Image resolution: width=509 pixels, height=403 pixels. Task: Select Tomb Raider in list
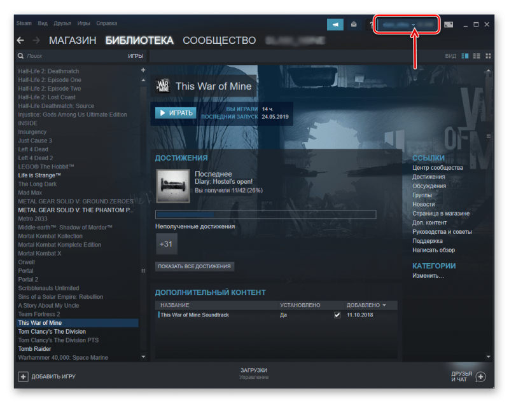34,348
